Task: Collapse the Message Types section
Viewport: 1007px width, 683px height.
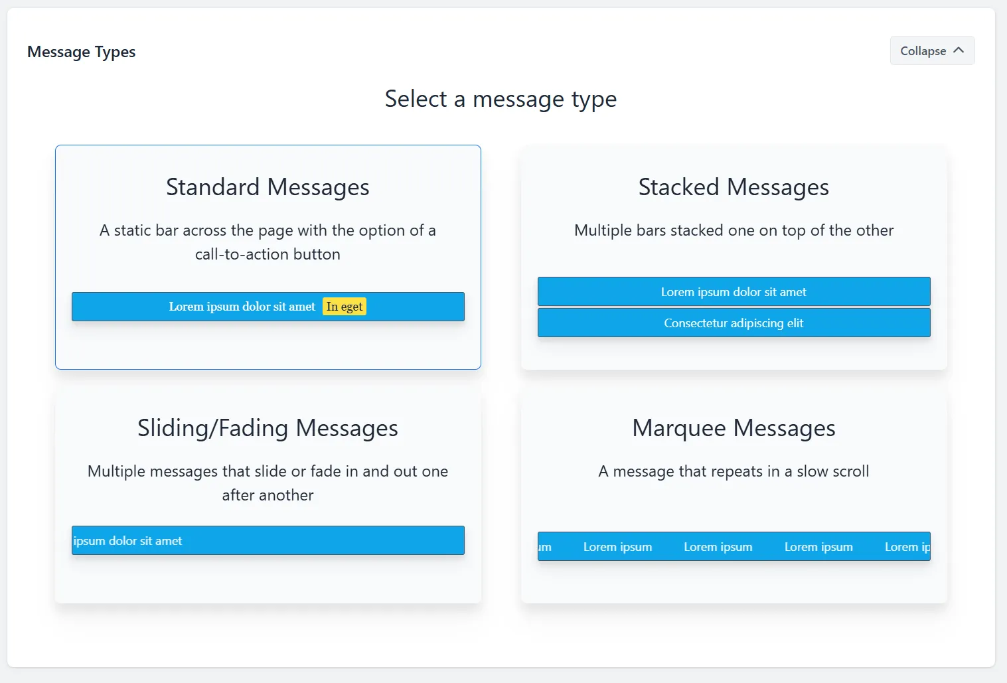Action: coord(932,50)
